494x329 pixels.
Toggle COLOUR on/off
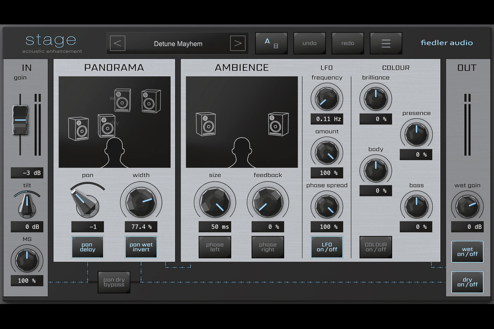[375, 247]
